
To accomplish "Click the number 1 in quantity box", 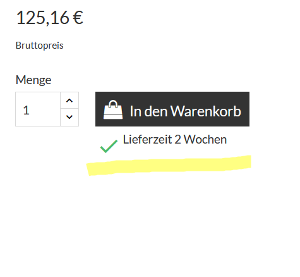I will pyautogui.click(x=26, y=110).
